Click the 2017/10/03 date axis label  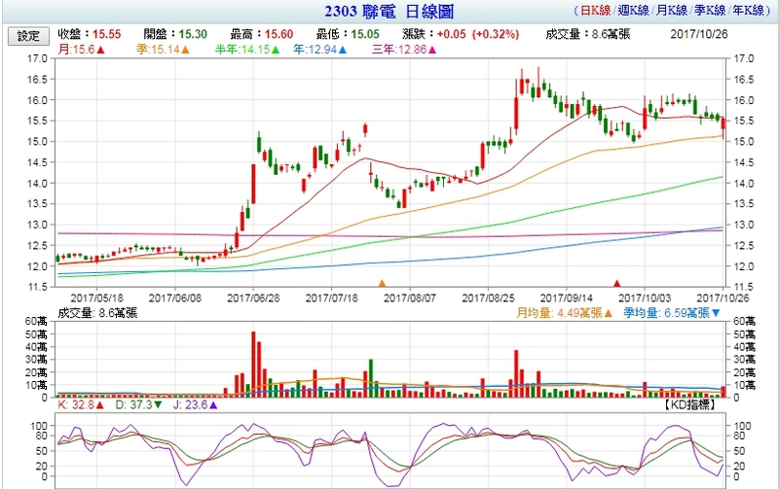(645, 298)
